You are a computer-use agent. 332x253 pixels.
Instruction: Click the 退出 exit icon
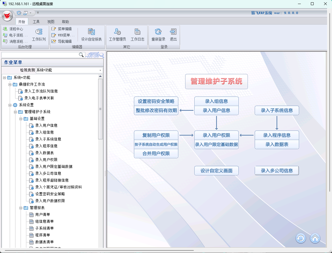pyautogui.click(x=173, y=32)
